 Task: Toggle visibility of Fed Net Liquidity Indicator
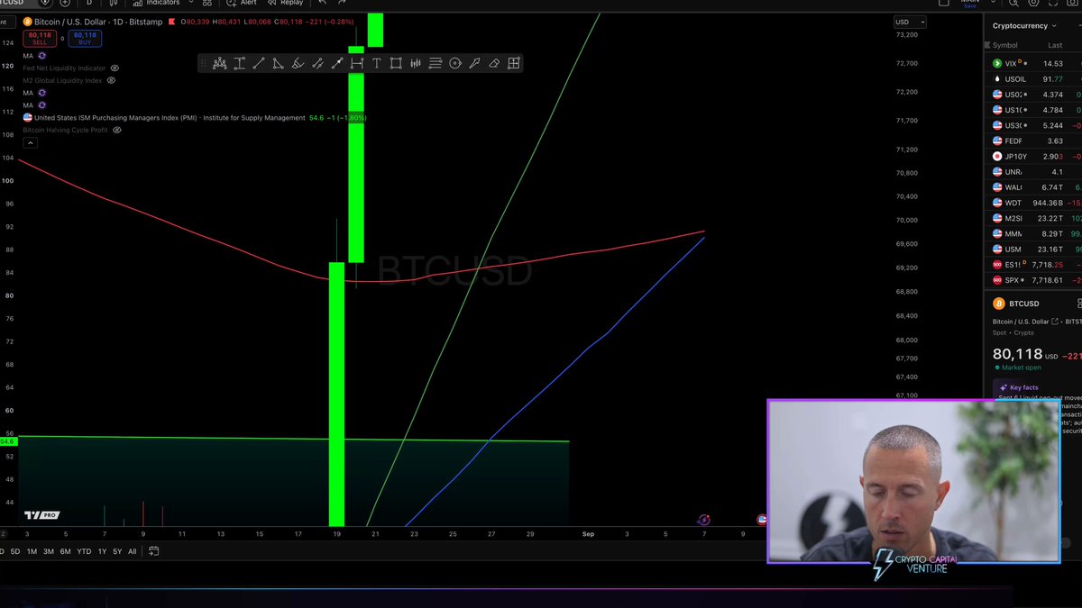pos(115,68)
